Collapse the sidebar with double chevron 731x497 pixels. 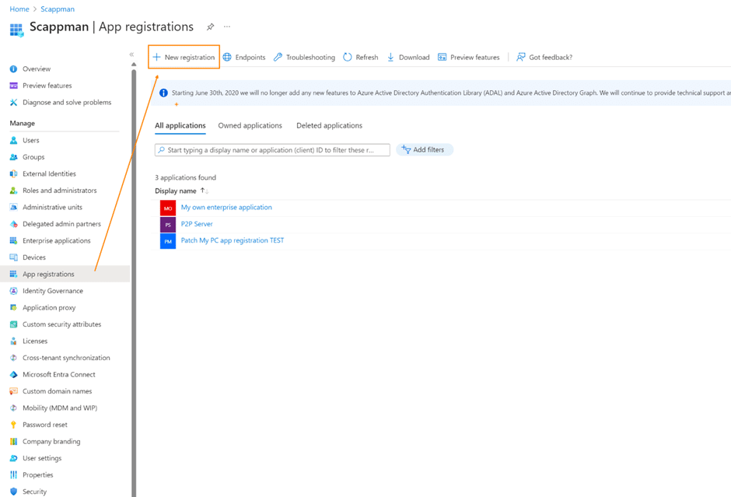tap(131, 54)
